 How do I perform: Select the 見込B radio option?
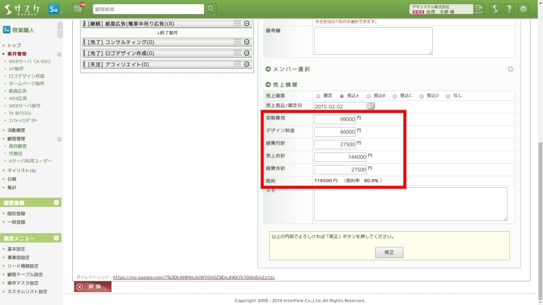369,96
